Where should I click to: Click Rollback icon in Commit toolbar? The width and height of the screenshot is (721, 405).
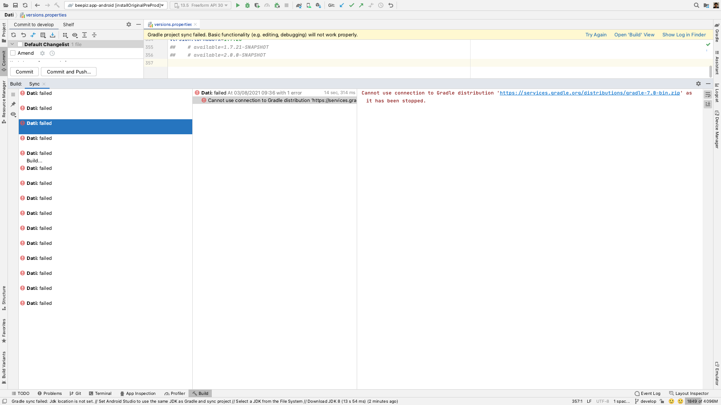tap(23, 35)
